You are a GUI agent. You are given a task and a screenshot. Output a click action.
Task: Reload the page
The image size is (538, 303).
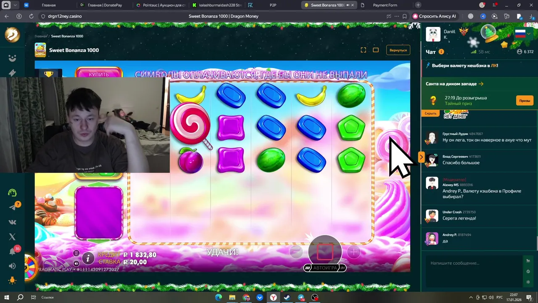31,16
